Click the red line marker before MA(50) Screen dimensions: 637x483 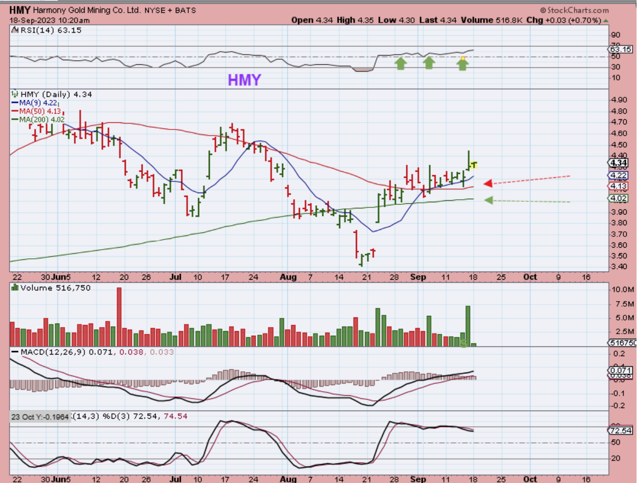pos(14,111)
